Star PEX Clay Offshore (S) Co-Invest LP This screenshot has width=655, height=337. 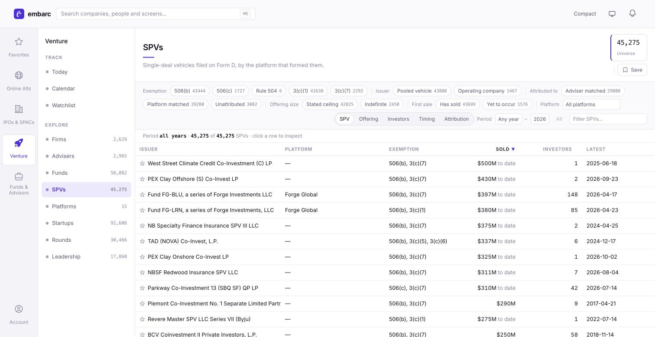pyautogui.click(x=142, y=179)
